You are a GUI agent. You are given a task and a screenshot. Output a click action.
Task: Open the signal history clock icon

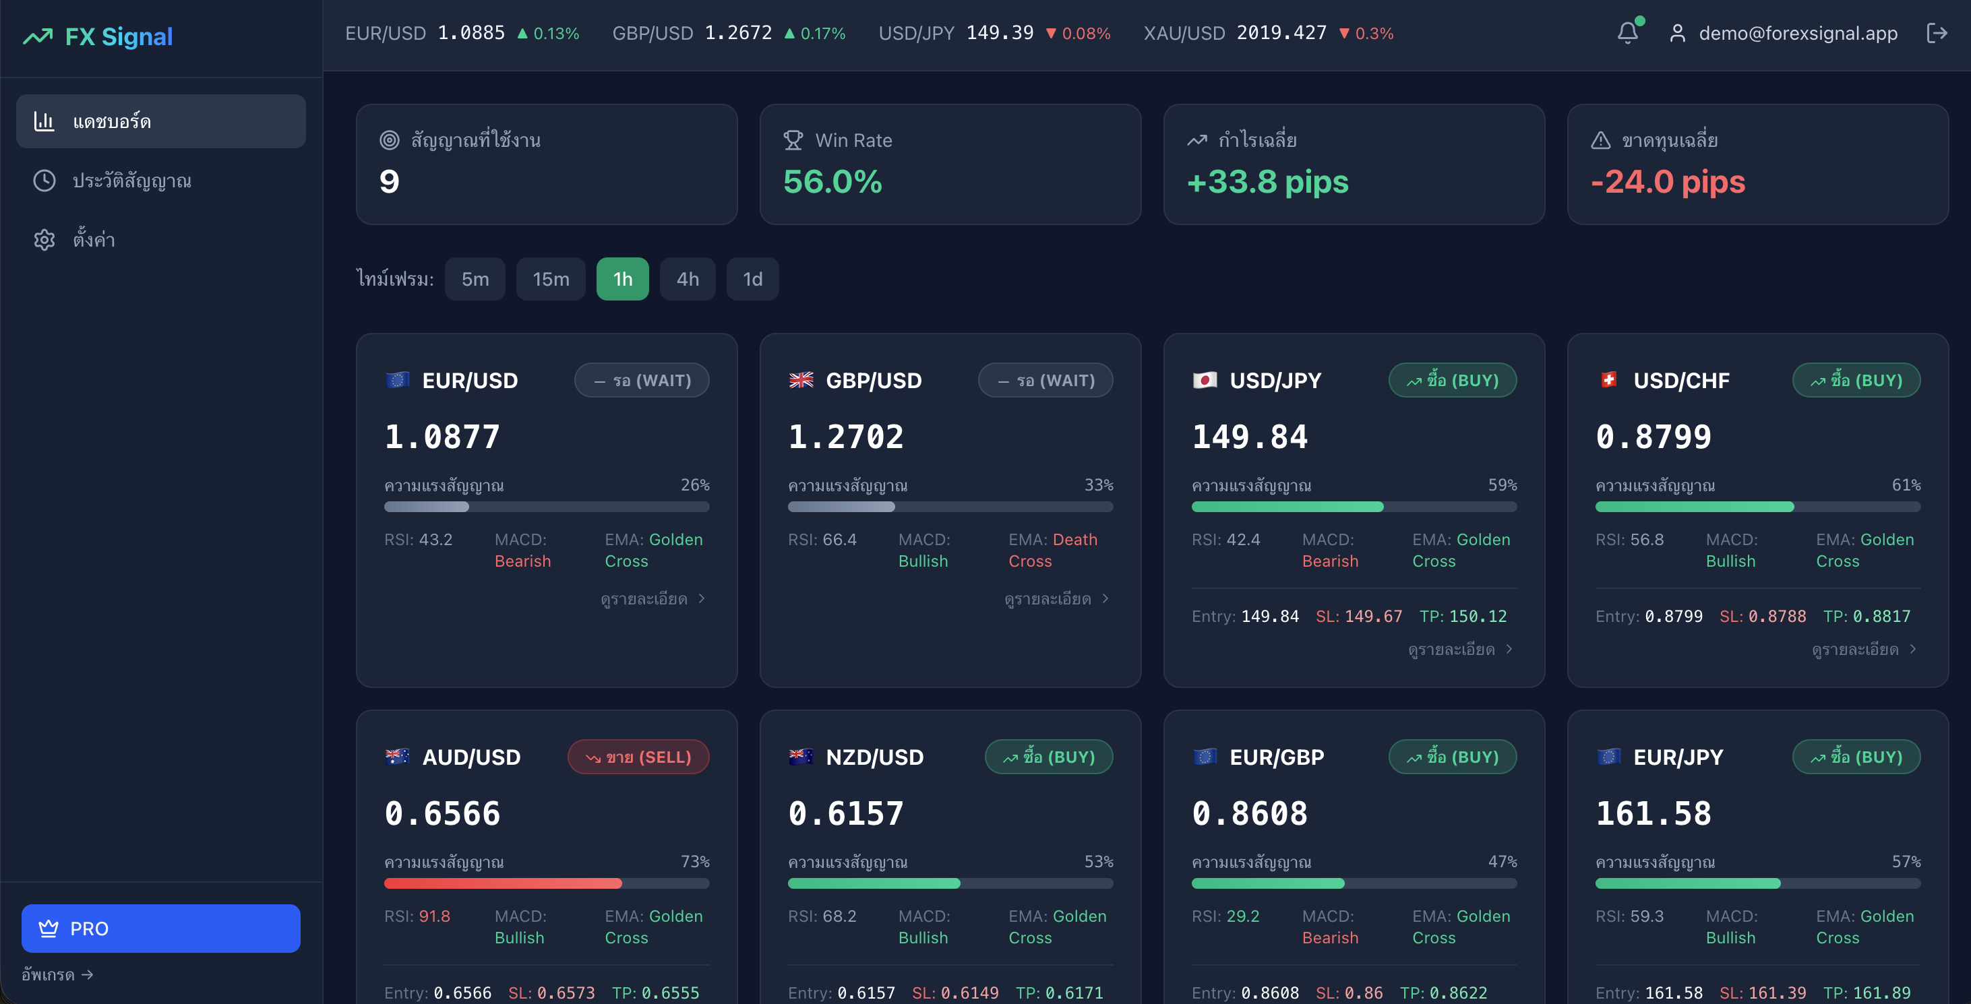pyautogui.click(x=44, y=181)
